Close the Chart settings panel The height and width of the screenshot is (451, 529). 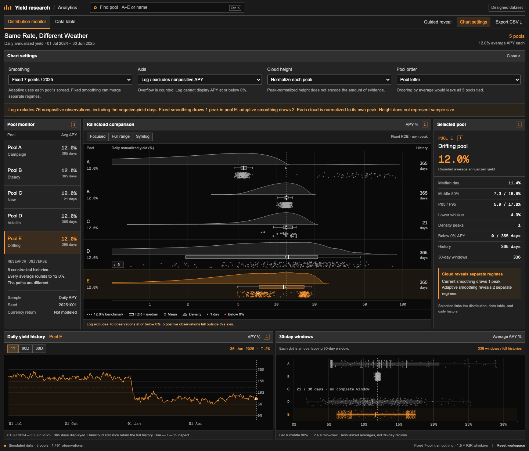pyautogui.click(x=514, y=56)
